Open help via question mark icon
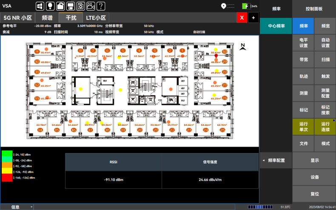 click(x=101, y=6)
